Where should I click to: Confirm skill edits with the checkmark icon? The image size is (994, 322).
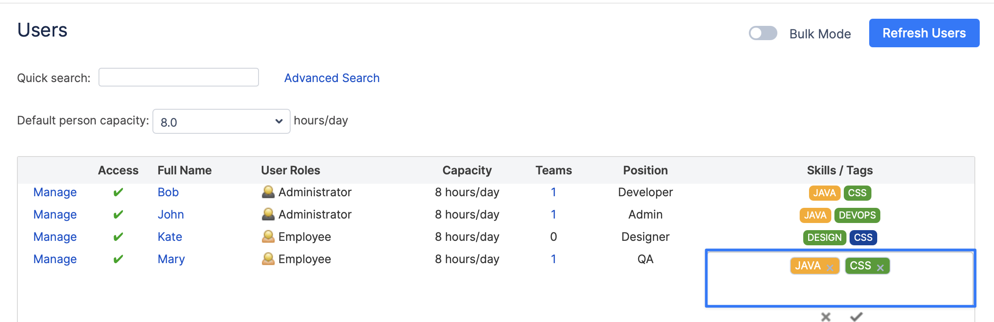pyautogui.click(x=856, y=317)
